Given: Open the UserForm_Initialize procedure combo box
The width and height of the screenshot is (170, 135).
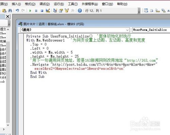Looking at the screenshot, I should 151,30.
